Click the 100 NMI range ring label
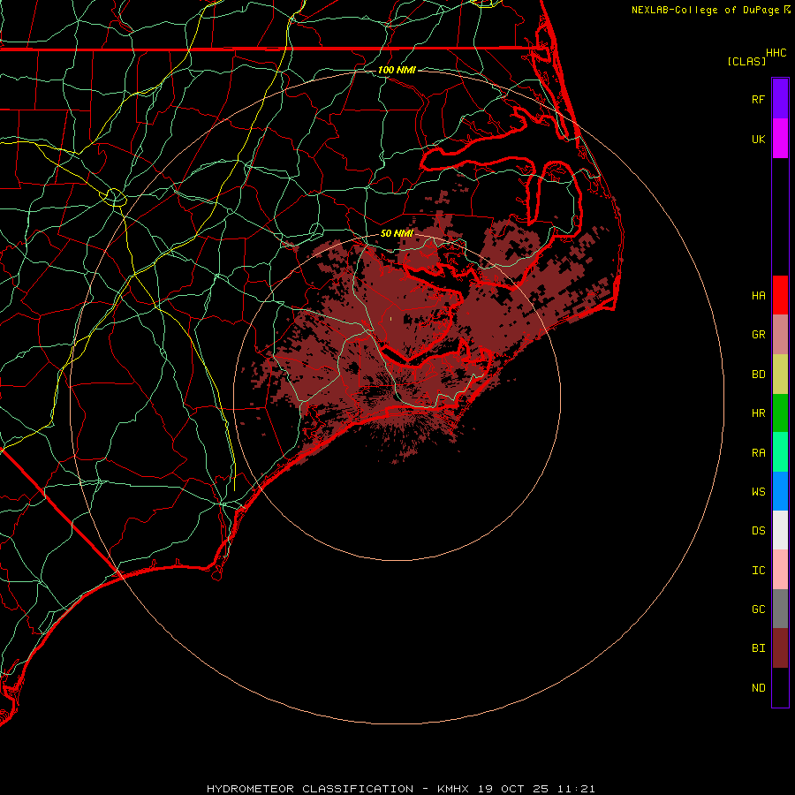 point(397,70)
